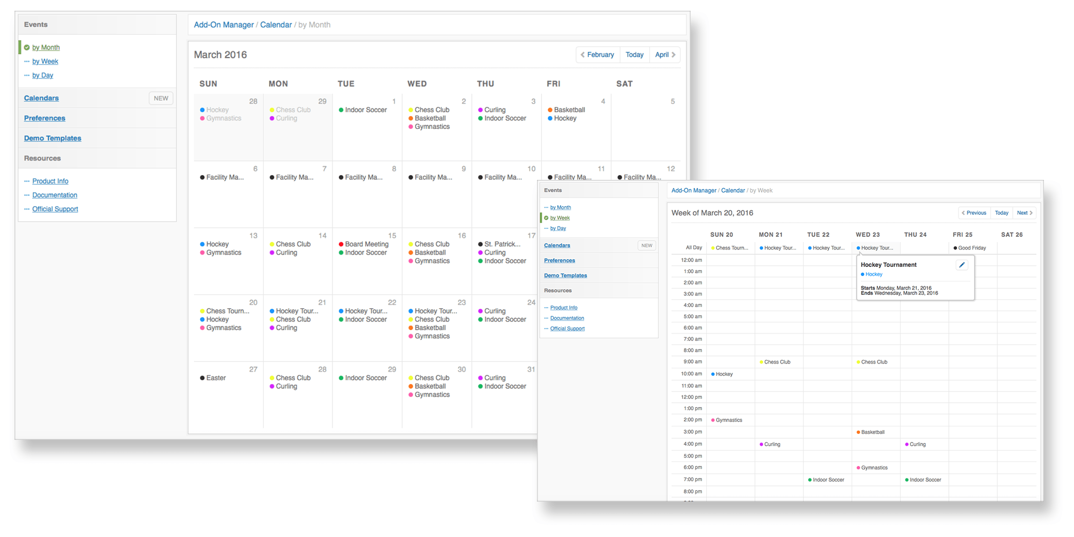
Task: Open Documentation link in month view sidebar
Action: 55,195
